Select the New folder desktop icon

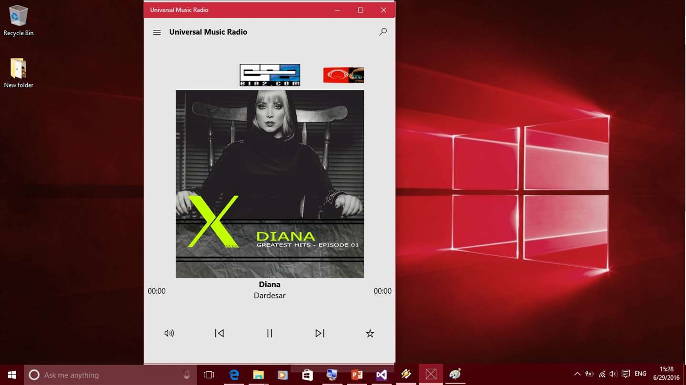[x=19, y=73]
